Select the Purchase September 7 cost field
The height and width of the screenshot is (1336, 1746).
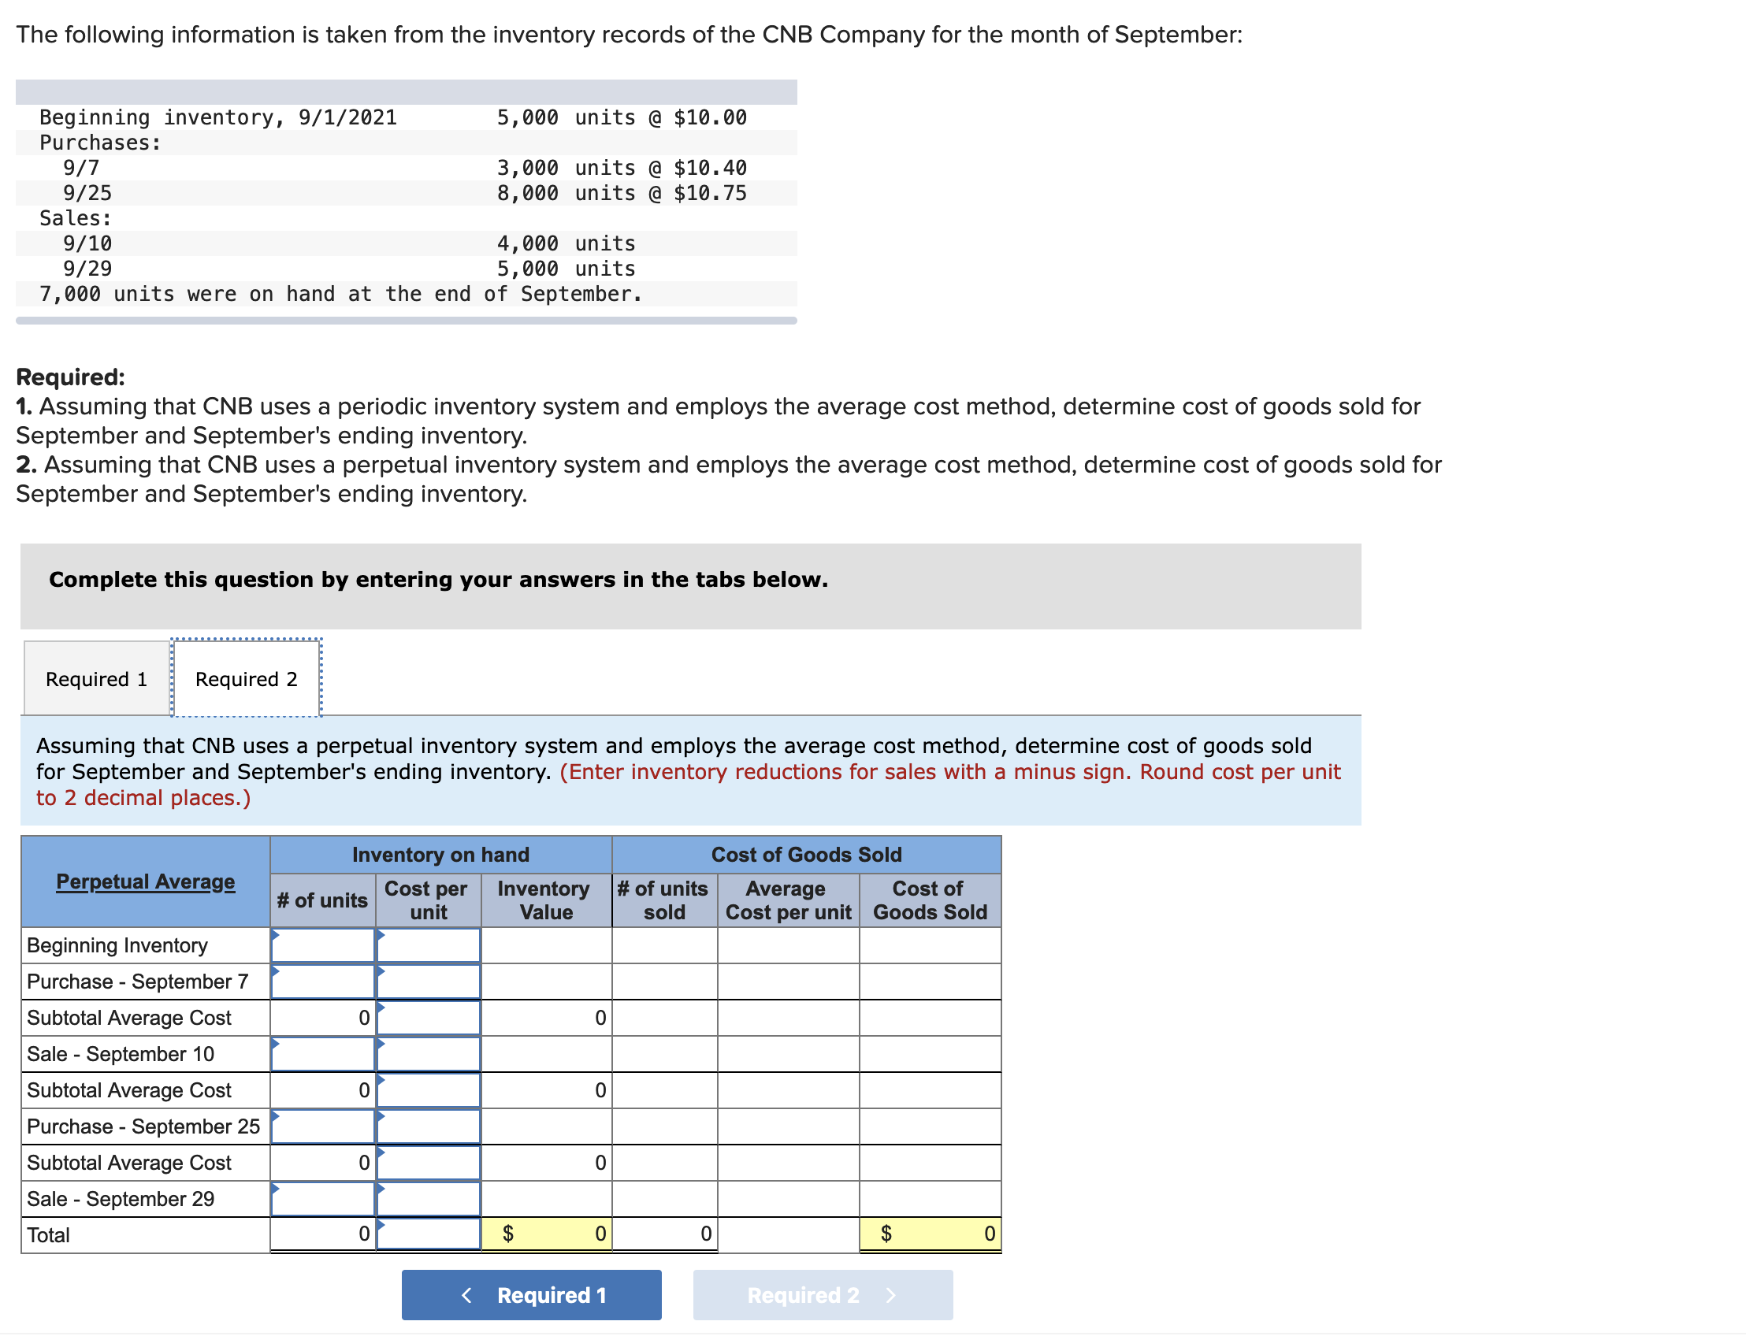tap(427, 981)
